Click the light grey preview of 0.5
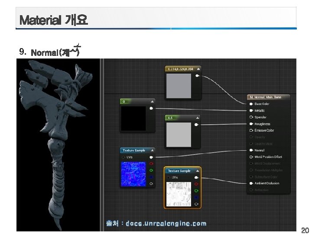This screenshot has height=234, width=312. click(x=179, y=135)
